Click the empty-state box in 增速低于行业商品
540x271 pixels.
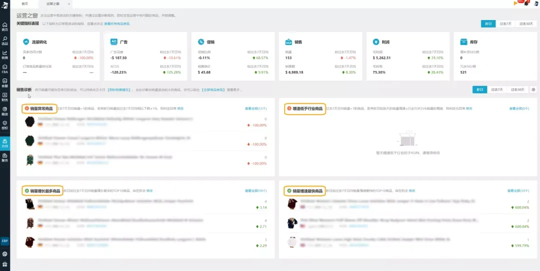pos(407,138)
